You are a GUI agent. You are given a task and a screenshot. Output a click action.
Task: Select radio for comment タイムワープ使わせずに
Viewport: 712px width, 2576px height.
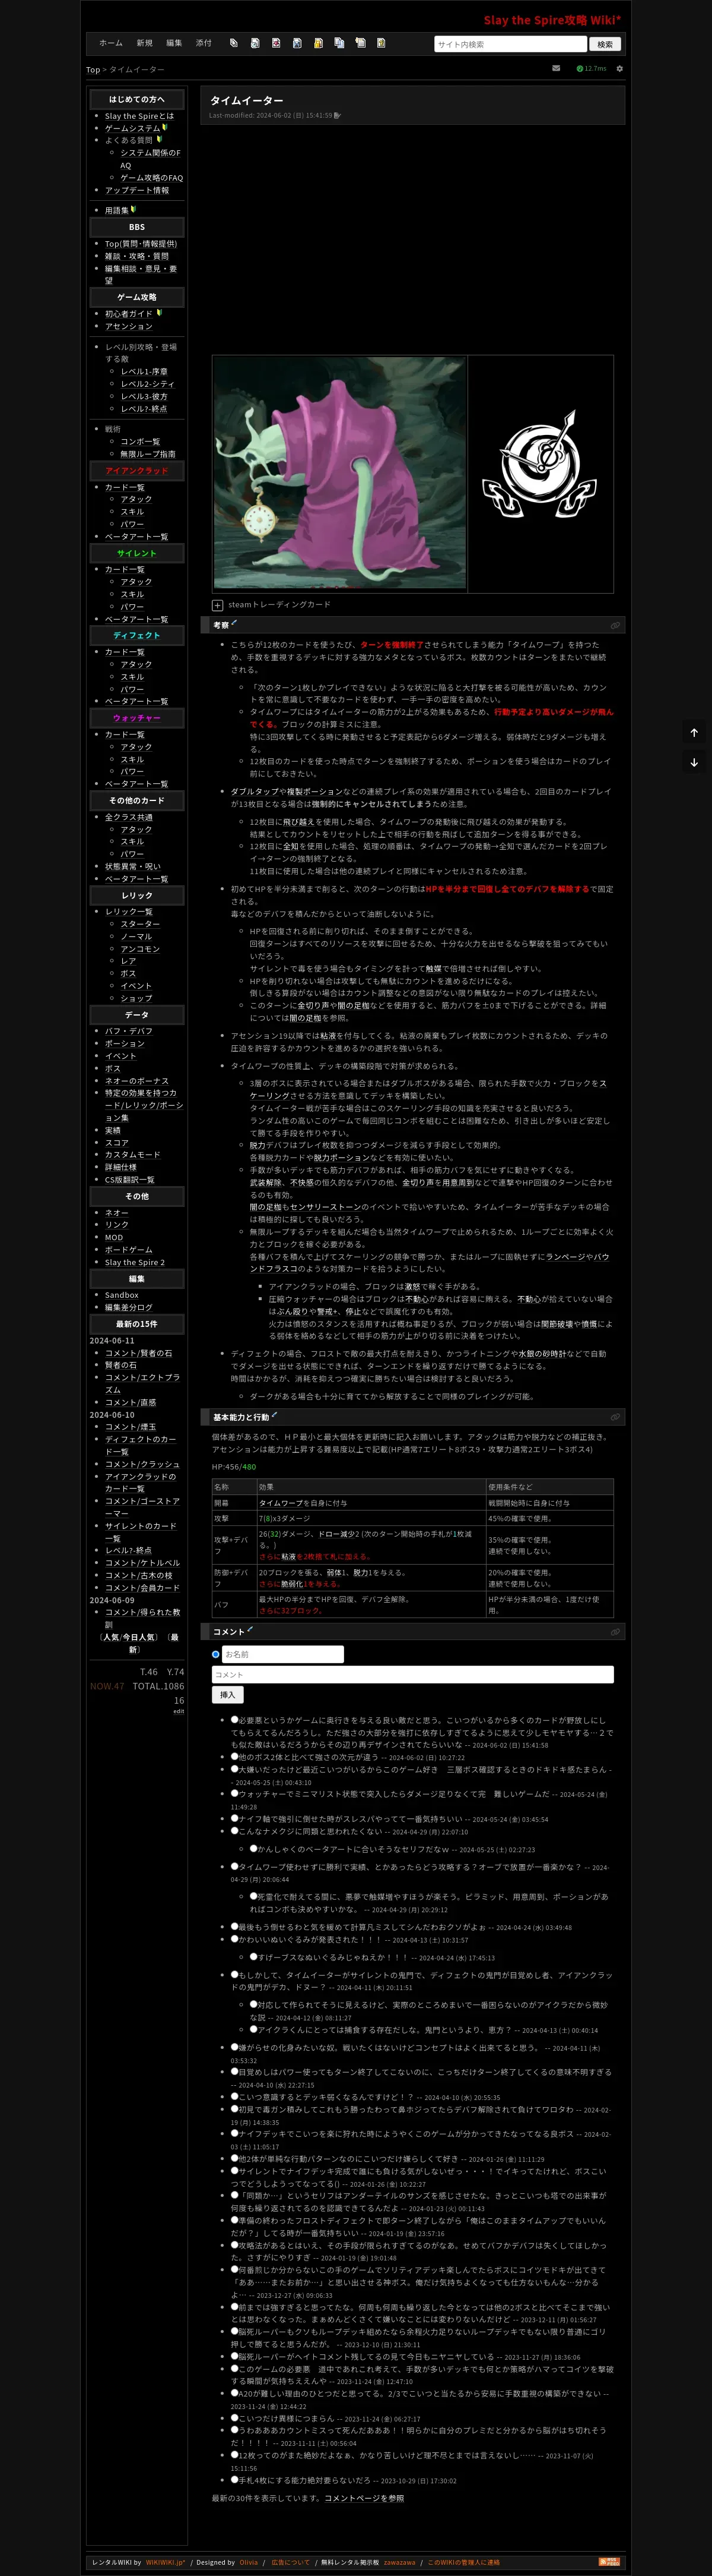(235, 1866)
